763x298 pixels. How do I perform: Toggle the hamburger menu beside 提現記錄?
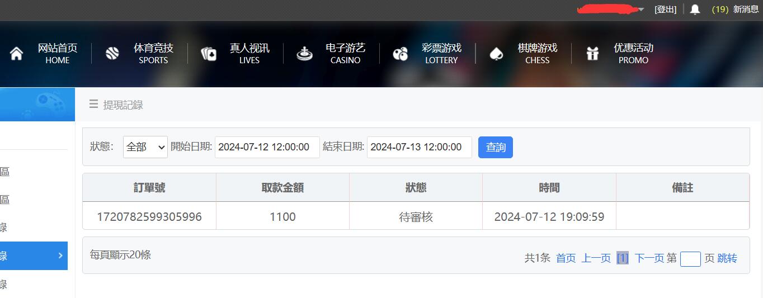(93, 104)
